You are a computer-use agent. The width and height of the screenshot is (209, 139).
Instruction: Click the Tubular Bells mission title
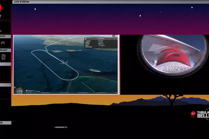point(203,115)
